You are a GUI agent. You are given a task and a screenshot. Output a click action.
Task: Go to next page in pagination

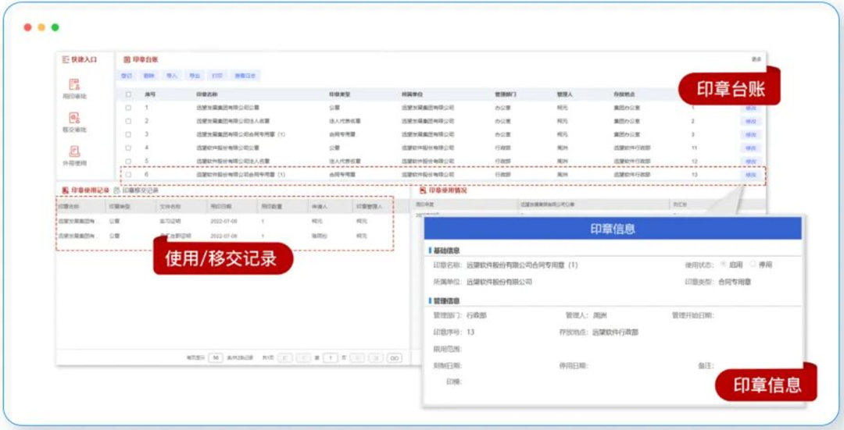[357, 358]
